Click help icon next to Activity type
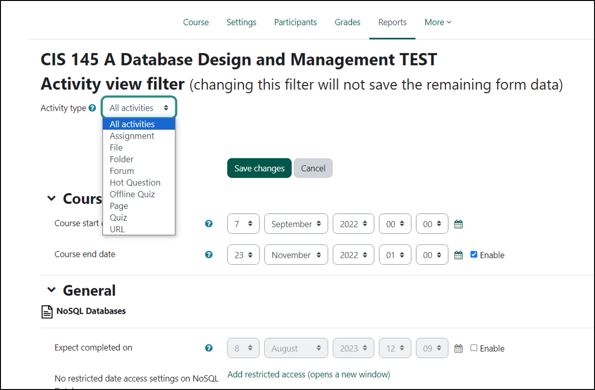The width and height of the screenshot is (595, 390). point(92,108)
